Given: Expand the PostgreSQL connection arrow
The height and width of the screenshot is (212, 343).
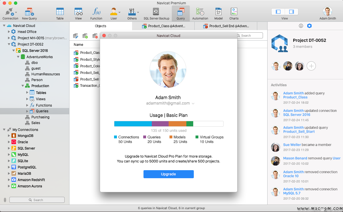Looking at the screenshot, I should [x=9, y=167].
